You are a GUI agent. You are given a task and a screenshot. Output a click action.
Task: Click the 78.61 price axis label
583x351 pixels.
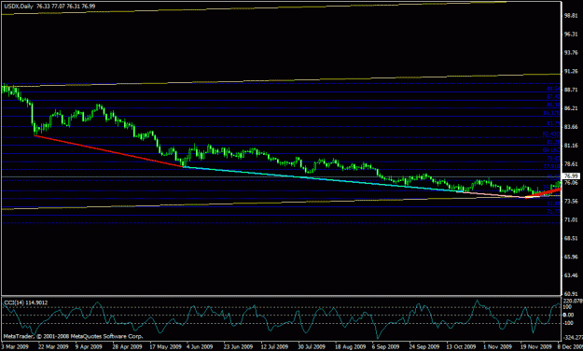(x=571, y=164)
